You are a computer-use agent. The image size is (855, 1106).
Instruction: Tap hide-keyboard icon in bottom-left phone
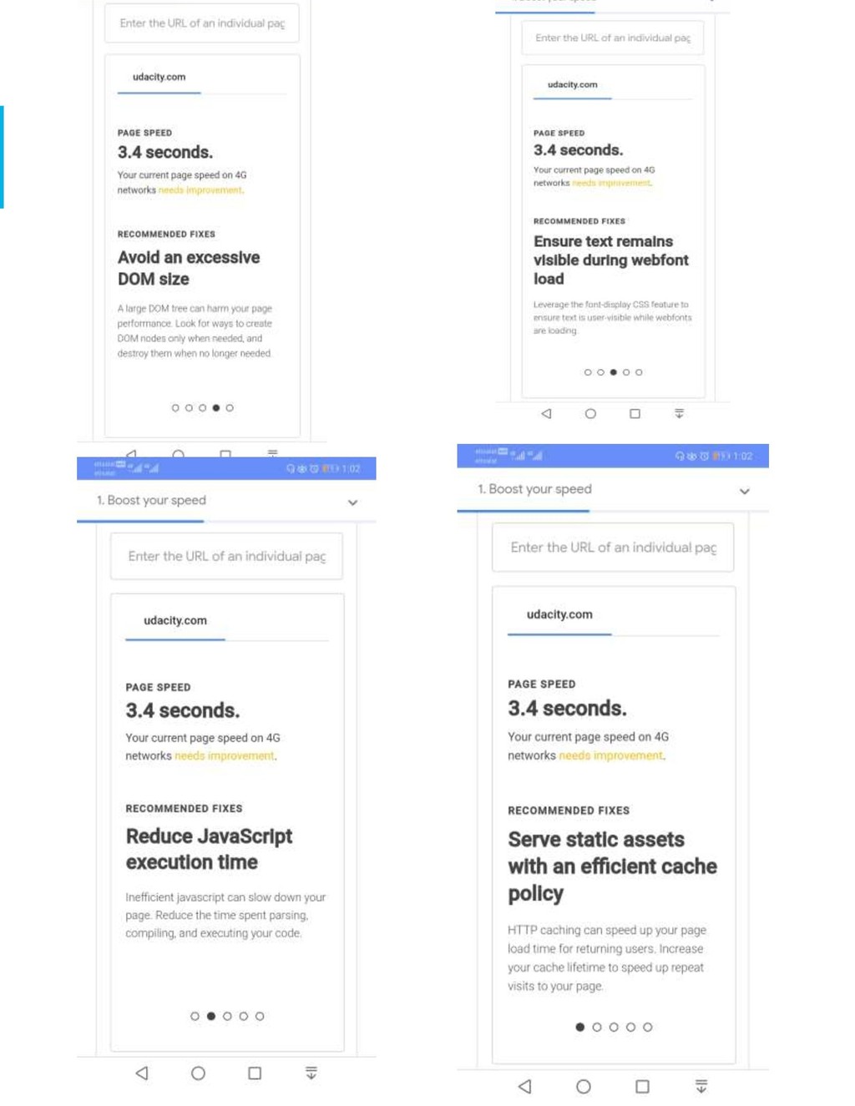pyautogui.click(x=311, y=1073)
